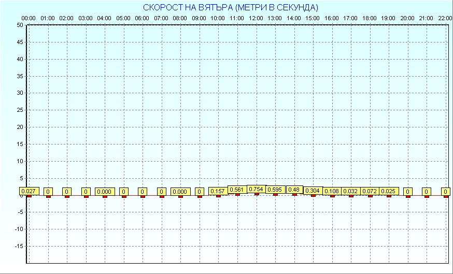Viewport: 453px width, 274px height.
Task: Select the 00:00 time axis label
Action: coord(29,19)
